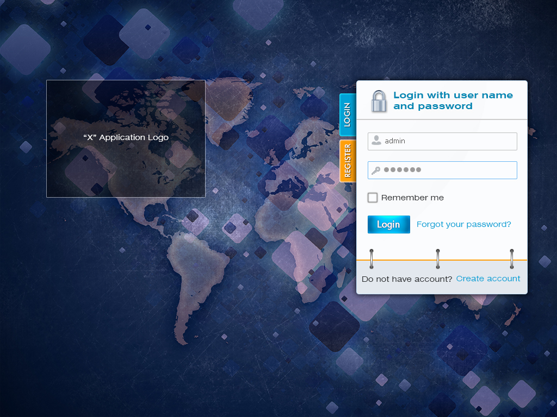Click the "Do not have account?" text

click(407, 279)
